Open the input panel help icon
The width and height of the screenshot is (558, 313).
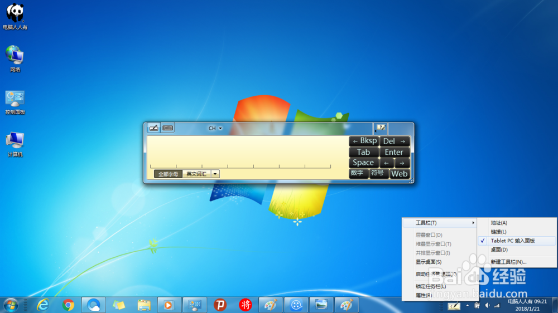(381, 128)
